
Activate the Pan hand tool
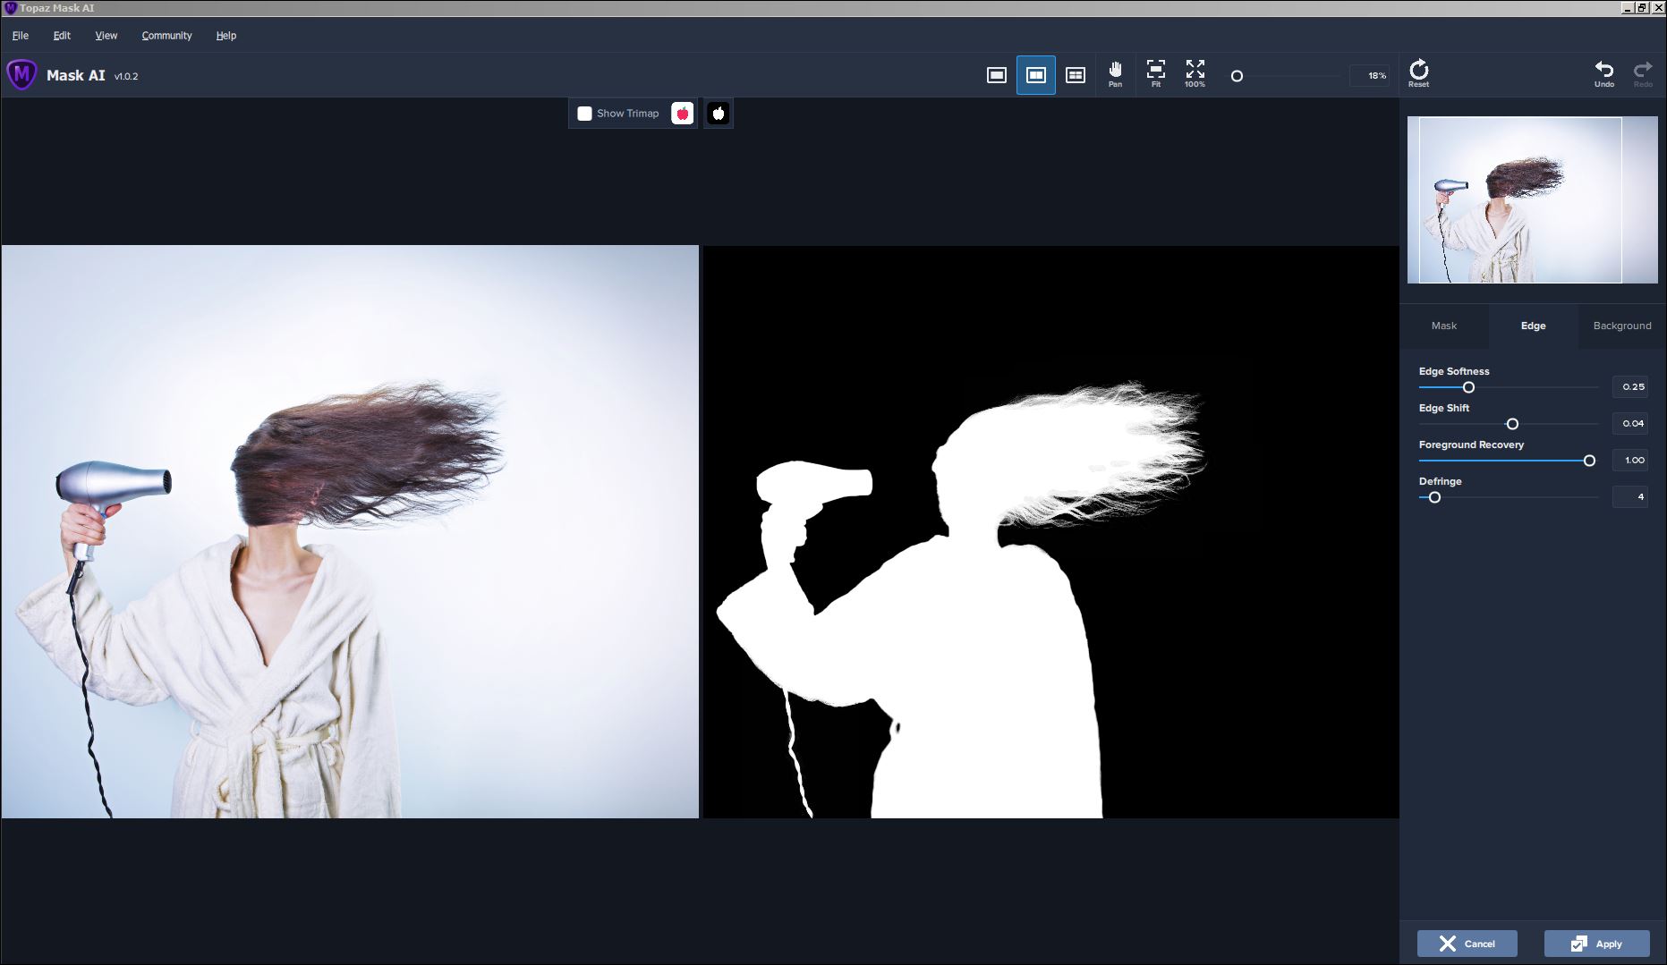[1115, 74]
